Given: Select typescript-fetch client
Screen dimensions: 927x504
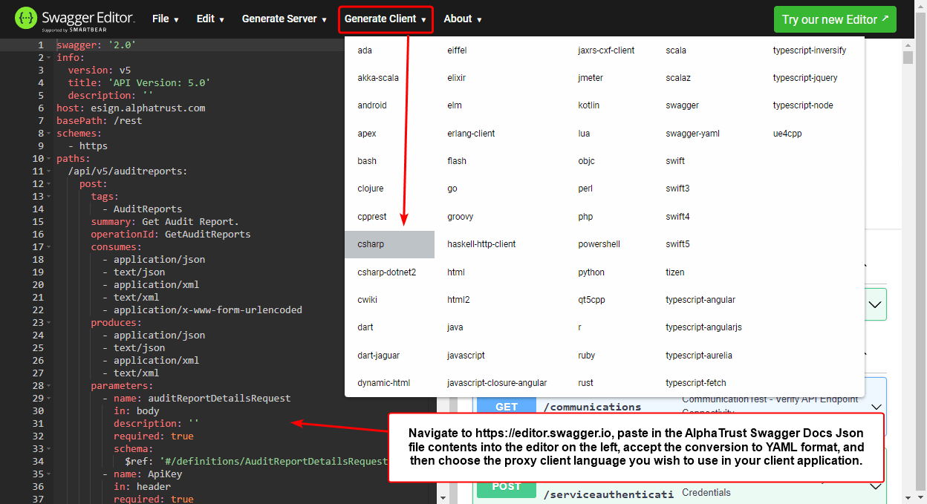Looking at the screenshot, I should [x=696, y=383].
